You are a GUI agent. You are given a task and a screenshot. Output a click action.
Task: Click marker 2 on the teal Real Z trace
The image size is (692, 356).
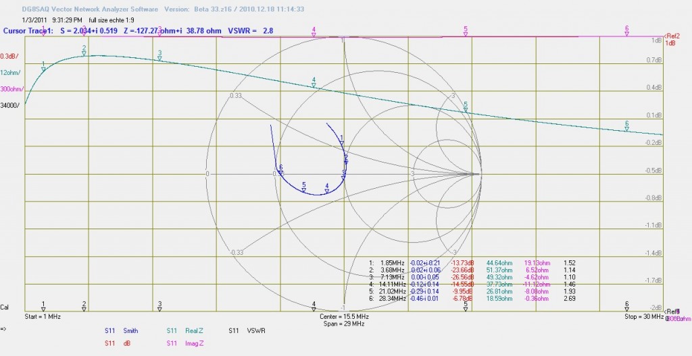(x=84, y=51)
